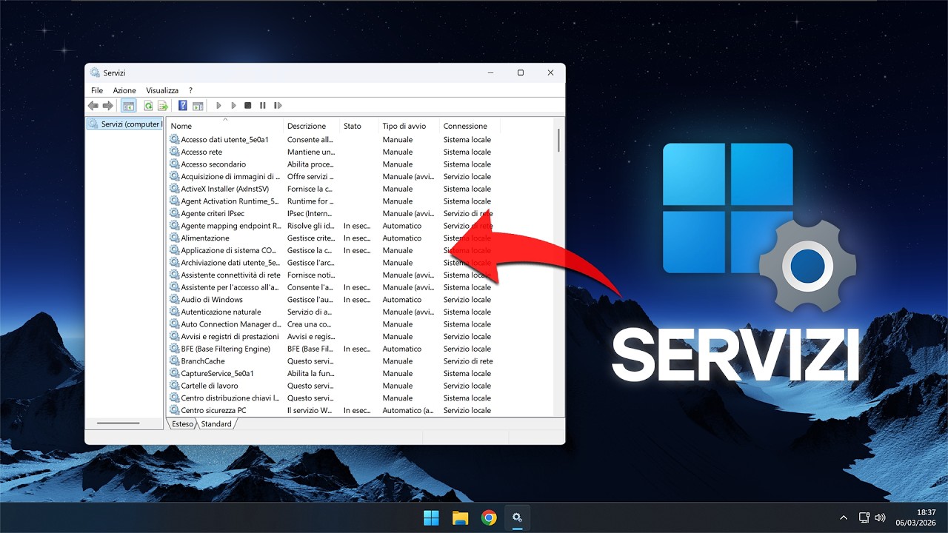
Task: Select the CaptureService_5e0a1 service
Action: [x=217, y=373]
